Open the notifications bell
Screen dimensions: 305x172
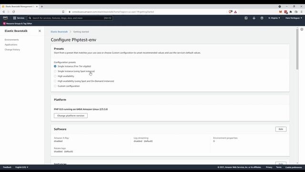coord(254,18)
